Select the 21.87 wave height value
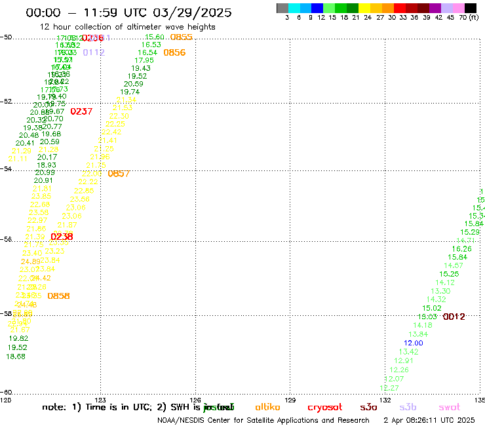Image resolution: width=485 pixels, height=426 pixels. tap(67, 225)
